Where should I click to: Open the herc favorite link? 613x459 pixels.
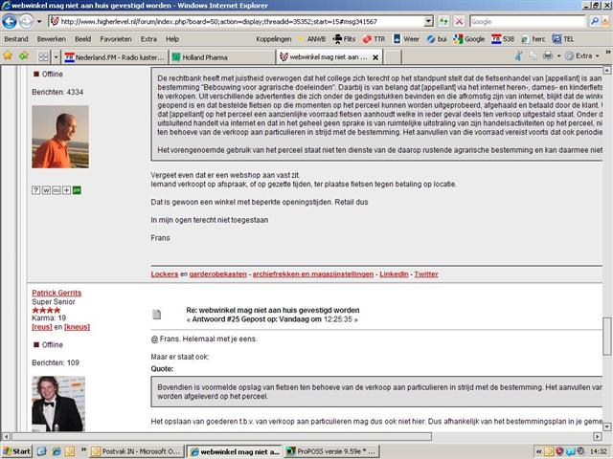(x=534, y=39)
